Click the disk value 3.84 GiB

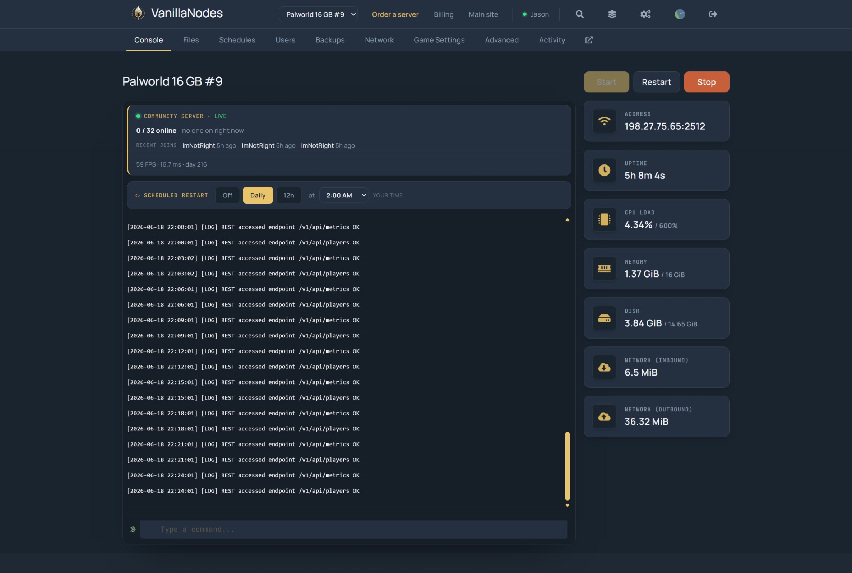[643, 323]
